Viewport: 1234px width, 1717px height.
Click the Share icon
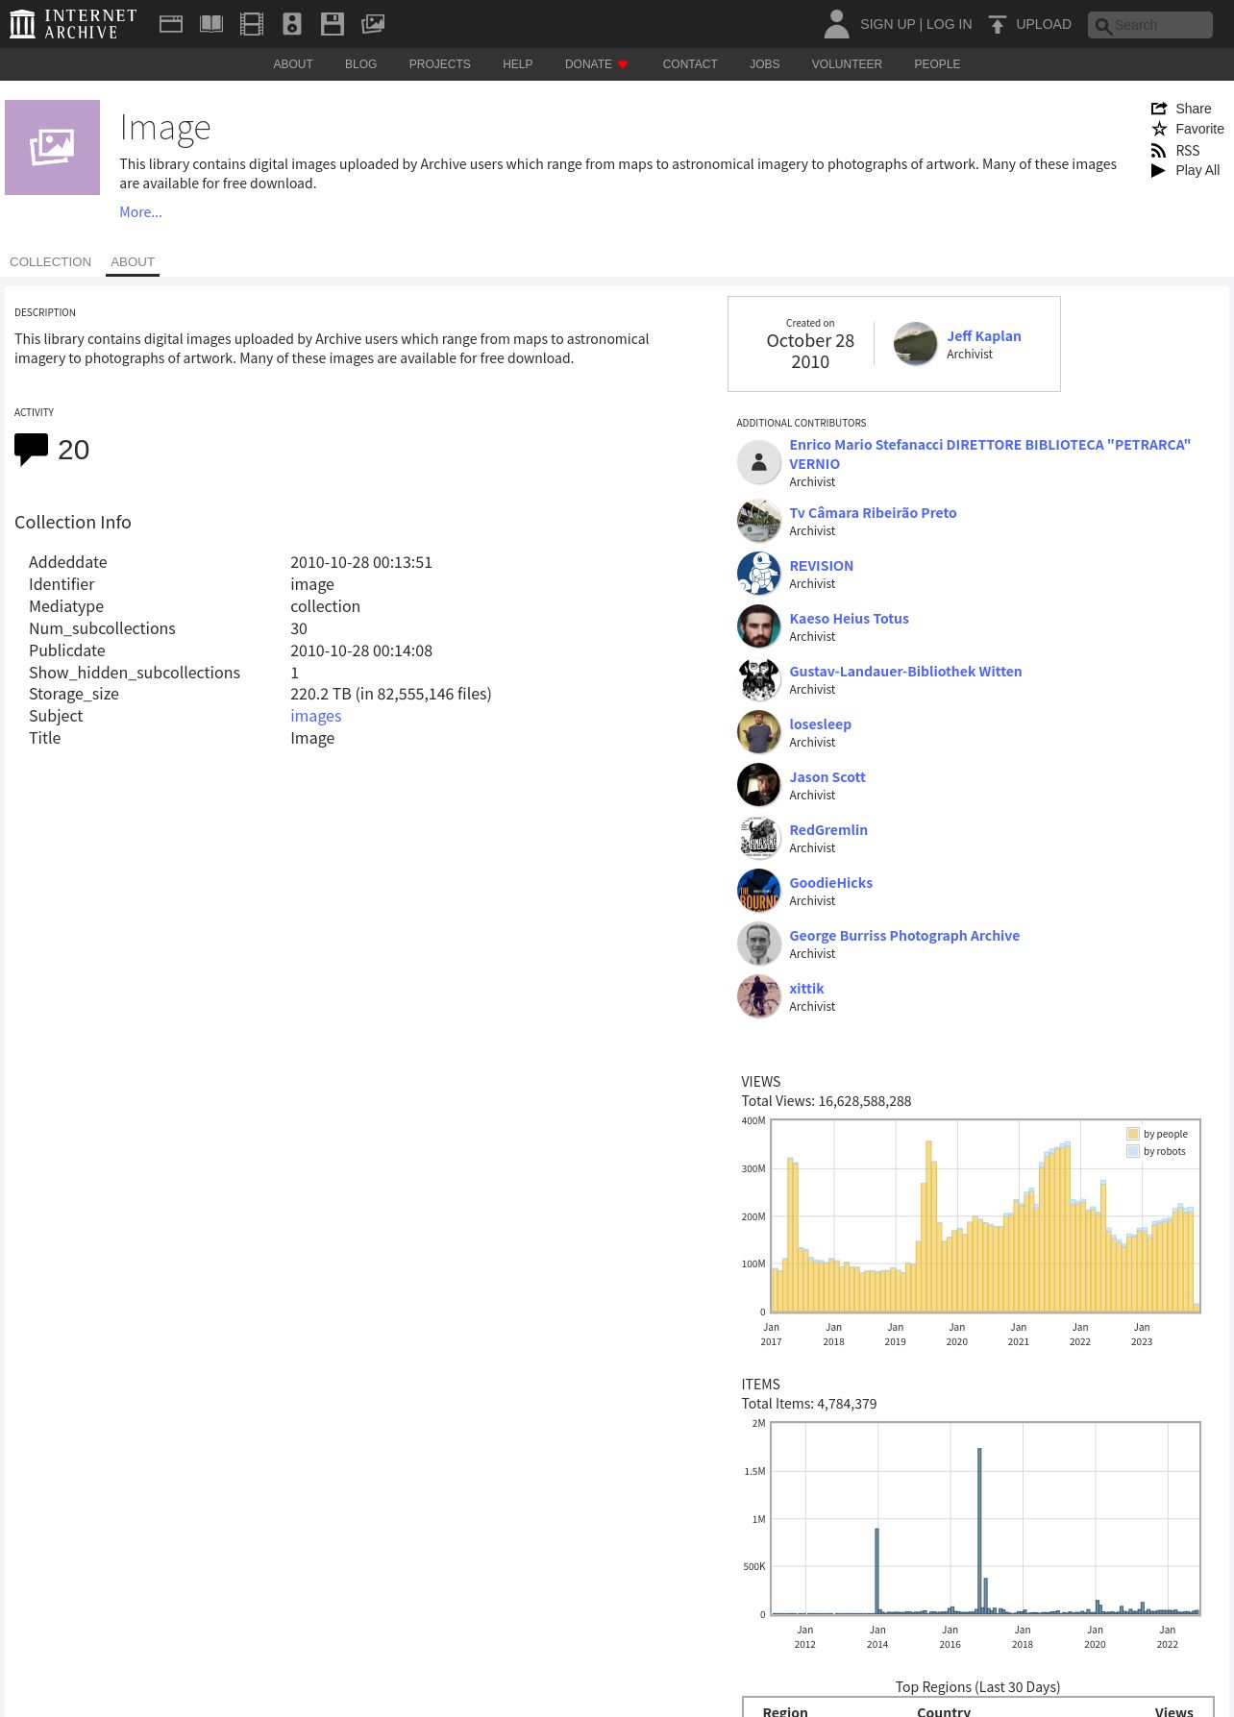click(1159, 109)
